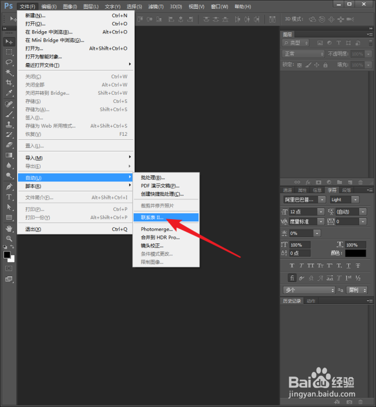Click 批处理(B)... in the submenu
The image size is (376, 407).
click(166, 177)
